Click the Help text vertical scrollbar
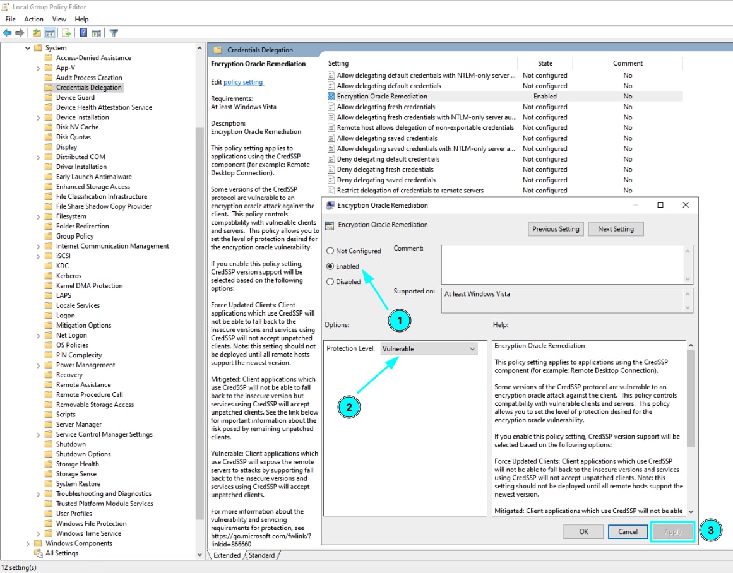The image size is (733, 573). (690, 429)
